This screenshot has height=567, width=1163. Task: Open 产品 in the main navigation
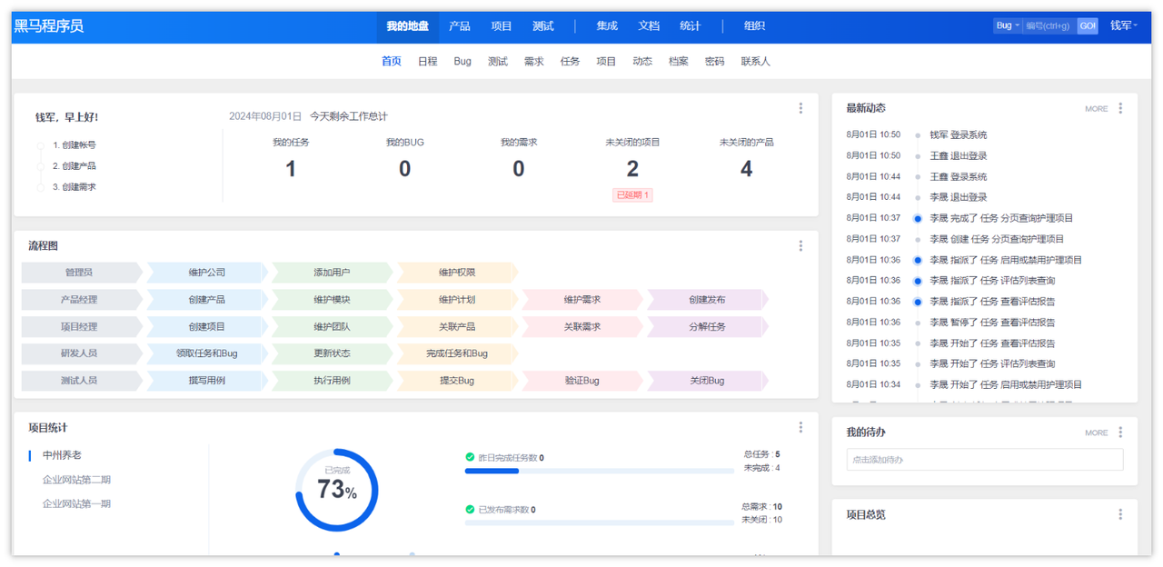(x=460, y=26)
